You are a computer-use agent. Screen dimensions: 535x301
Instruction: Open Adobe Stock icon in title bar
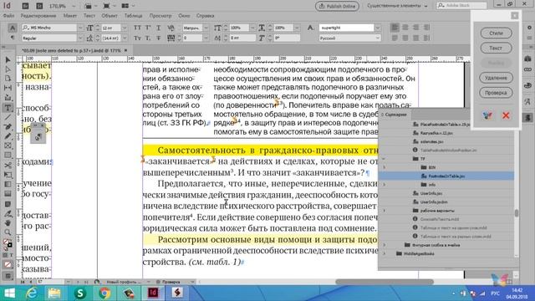coord(39,6)
